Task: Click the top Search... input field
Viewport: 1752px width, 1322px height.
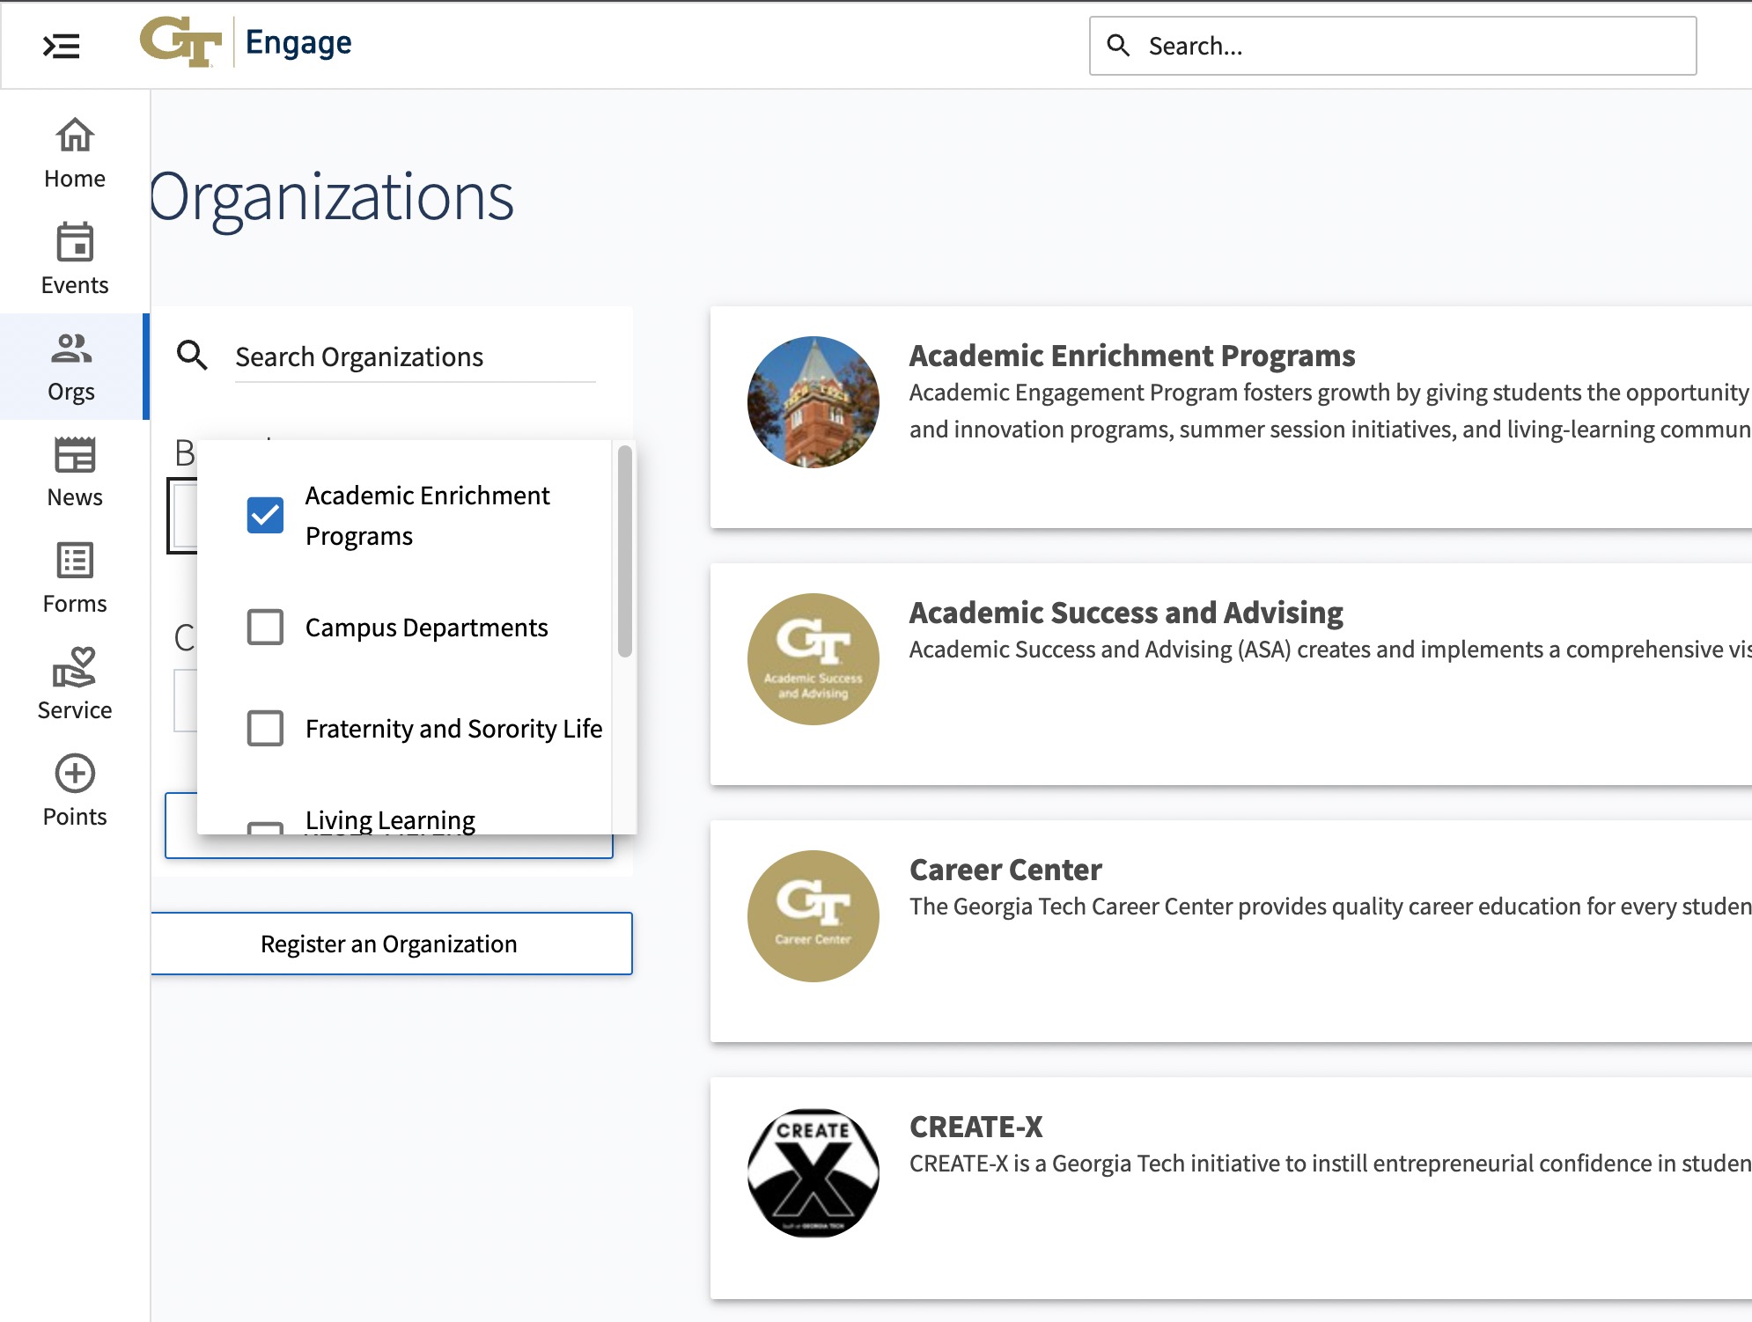Action: [x=1393, y=46]
